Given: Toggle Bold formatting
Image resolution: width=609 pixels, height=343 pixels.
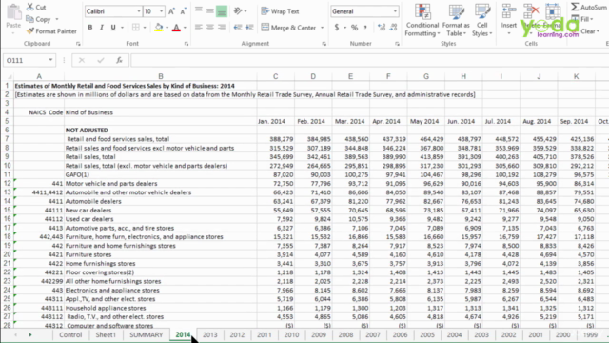Looking at the screenshot, I should point(90,28).
